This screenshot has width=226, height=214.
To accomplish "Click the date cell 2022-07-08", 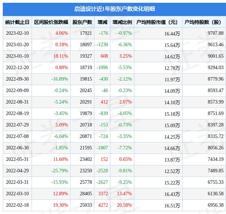I will pos(17,136).
